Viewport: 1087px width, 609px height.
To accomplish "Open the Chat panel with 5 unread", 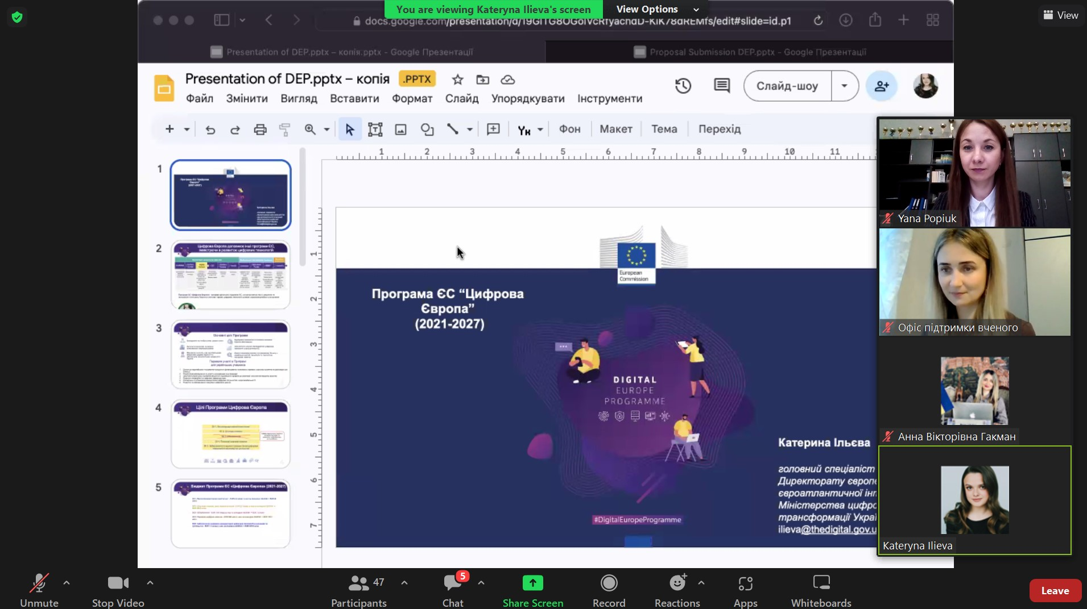I will pos(453,591).
